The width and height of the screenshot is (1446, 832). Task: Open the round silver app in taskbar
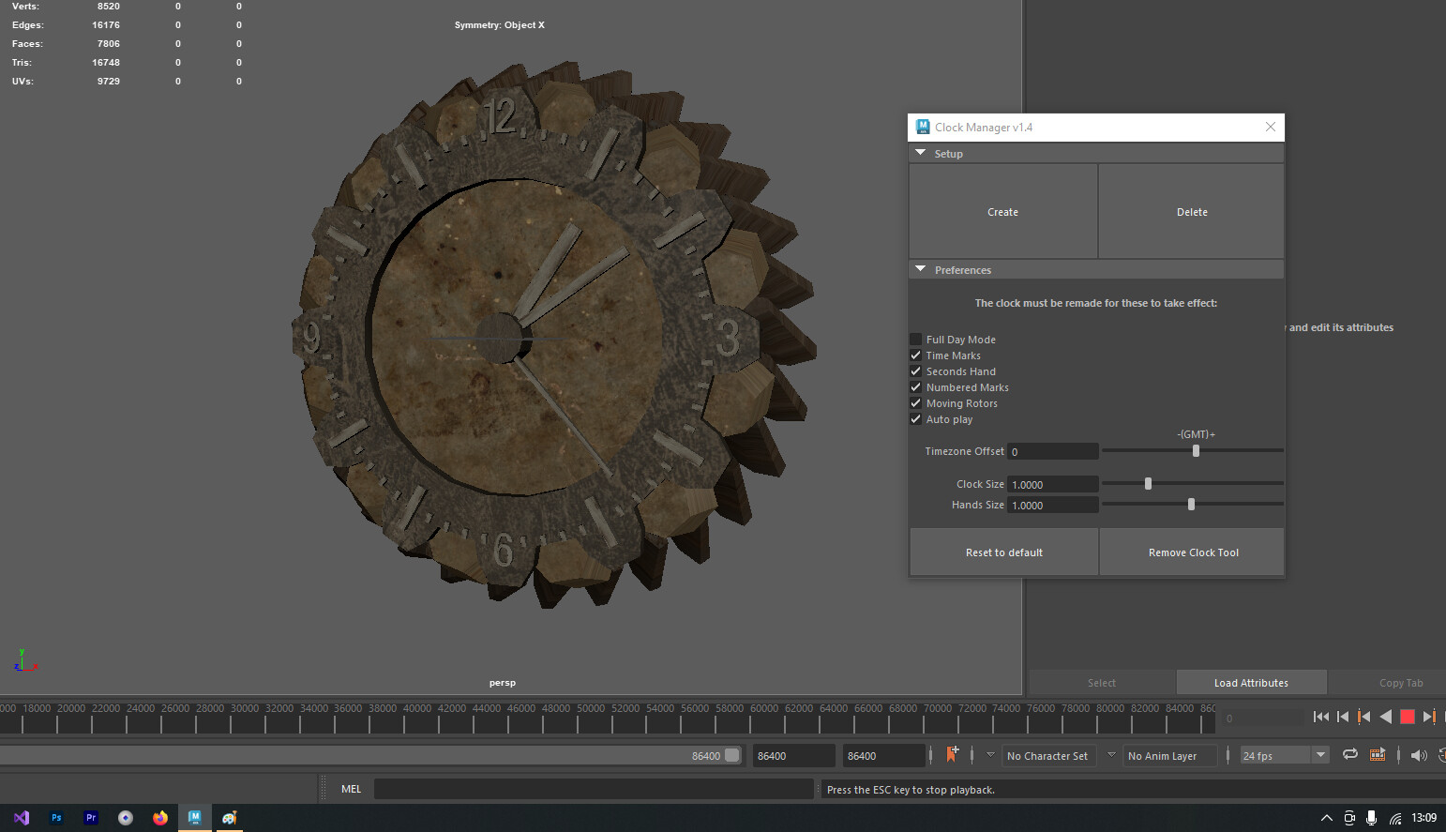126,818
